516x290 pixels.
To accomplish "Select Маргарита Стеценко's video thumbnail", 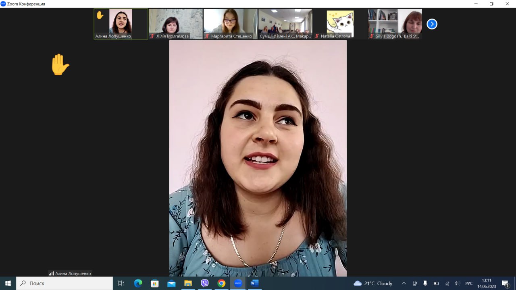I will [230, 23].
